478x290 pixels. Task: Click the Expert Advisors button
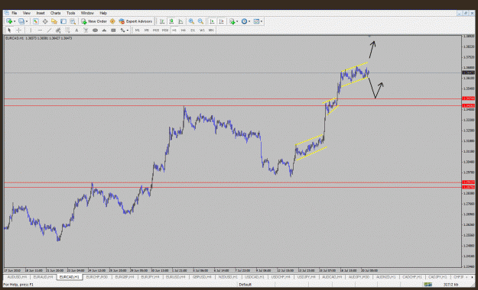(135, 21)
